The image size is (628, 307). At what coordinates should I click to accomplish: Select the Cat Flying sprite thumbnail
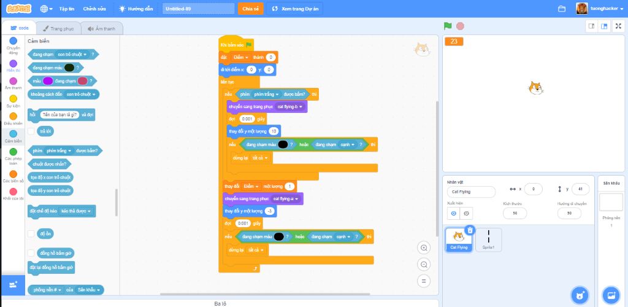click(459, 239)
